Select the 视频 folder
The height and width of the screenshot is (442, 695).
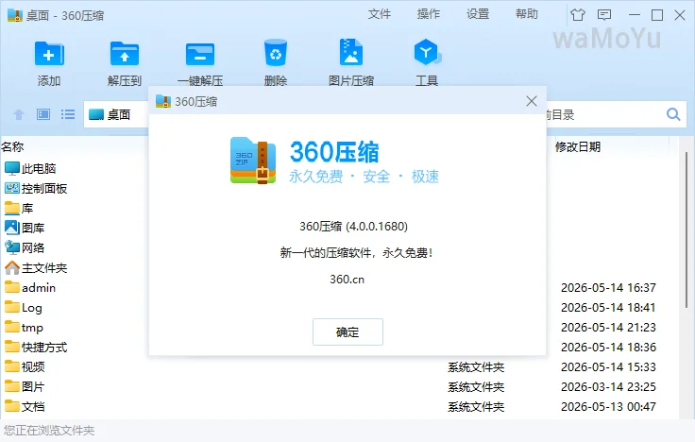coord(25,367)
